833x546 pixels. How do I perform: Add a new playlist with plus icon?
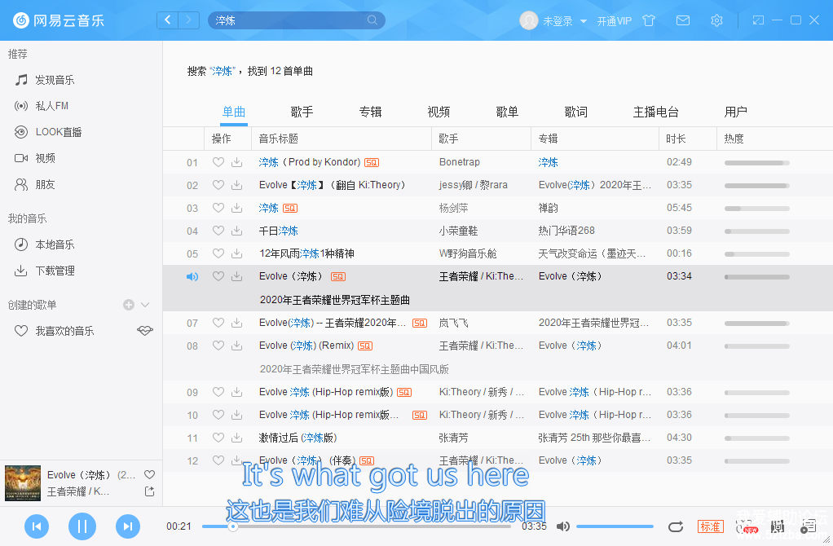(129, 305)
